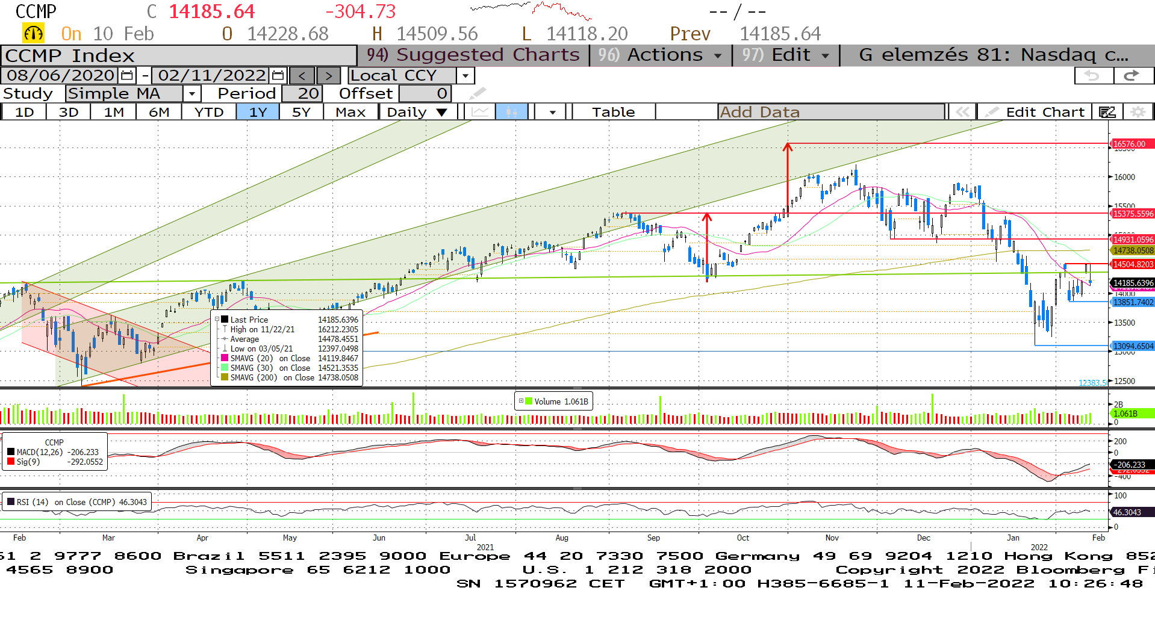Image resolution: width=1155 pixels, height=617 pixels.
Task: Click the 46.3043 RSI axis label
Action: [x=1132, y=512]
